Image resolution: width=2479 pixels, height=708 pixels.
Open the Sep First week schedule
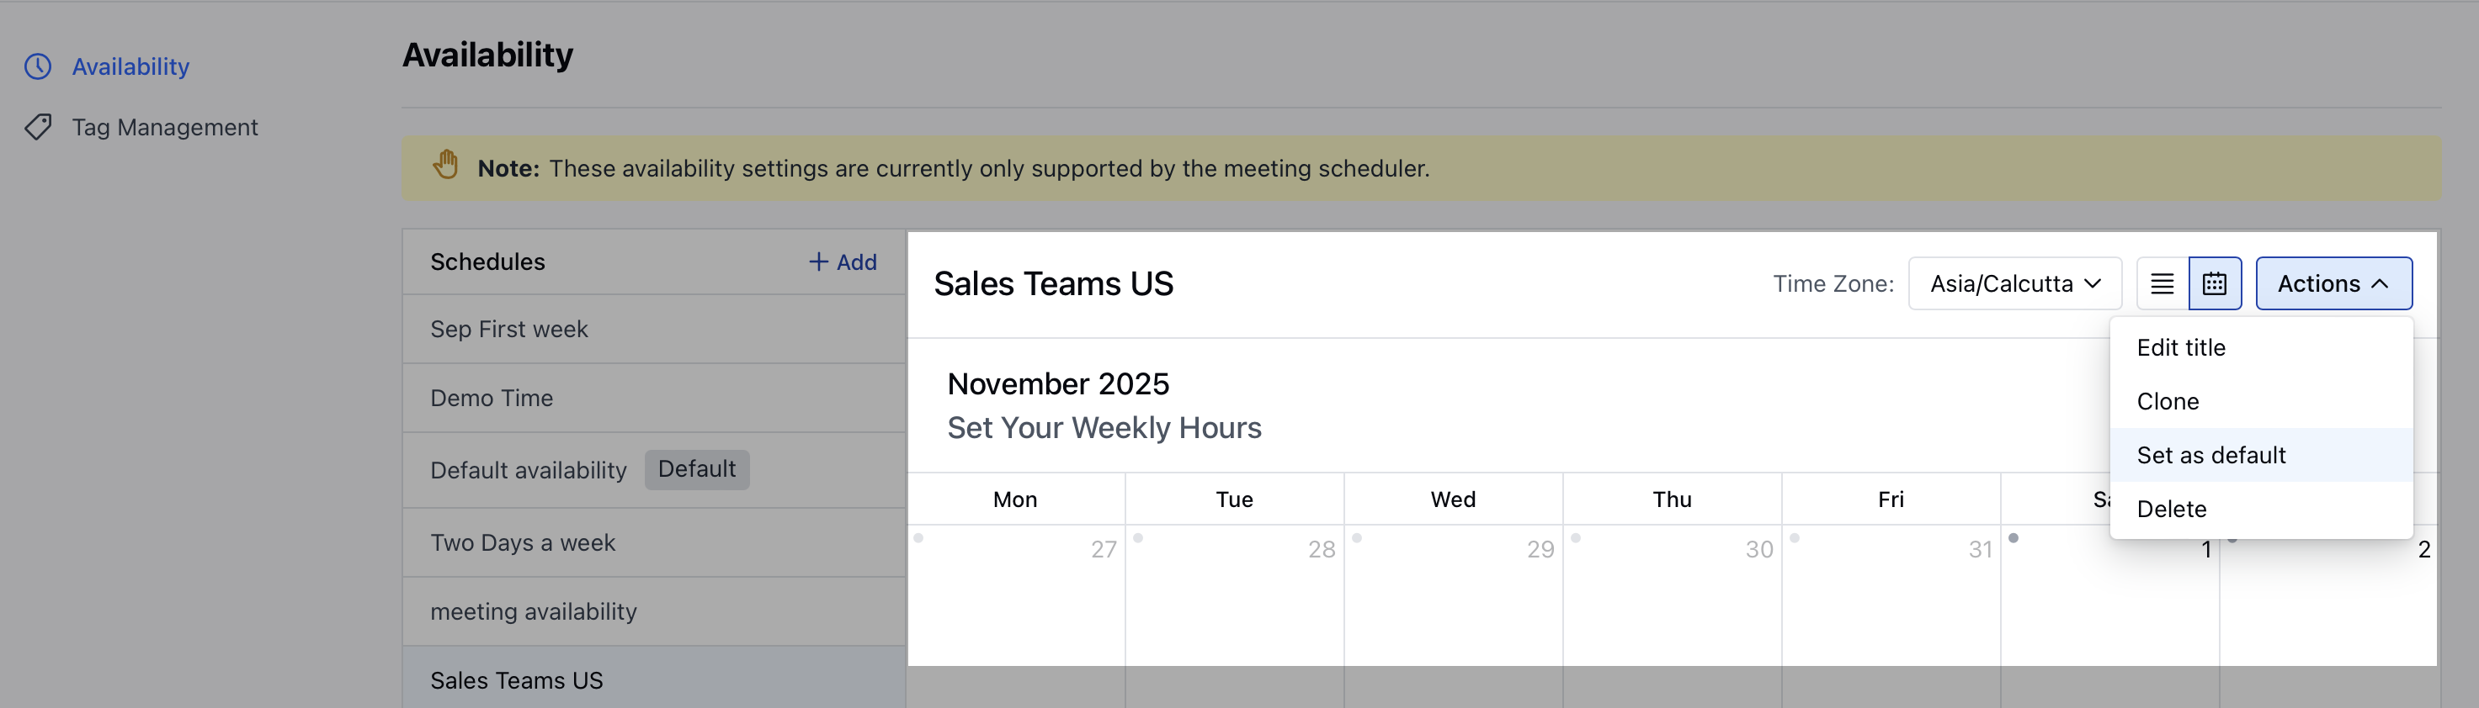pyautogui.click(x=508, y=329)
